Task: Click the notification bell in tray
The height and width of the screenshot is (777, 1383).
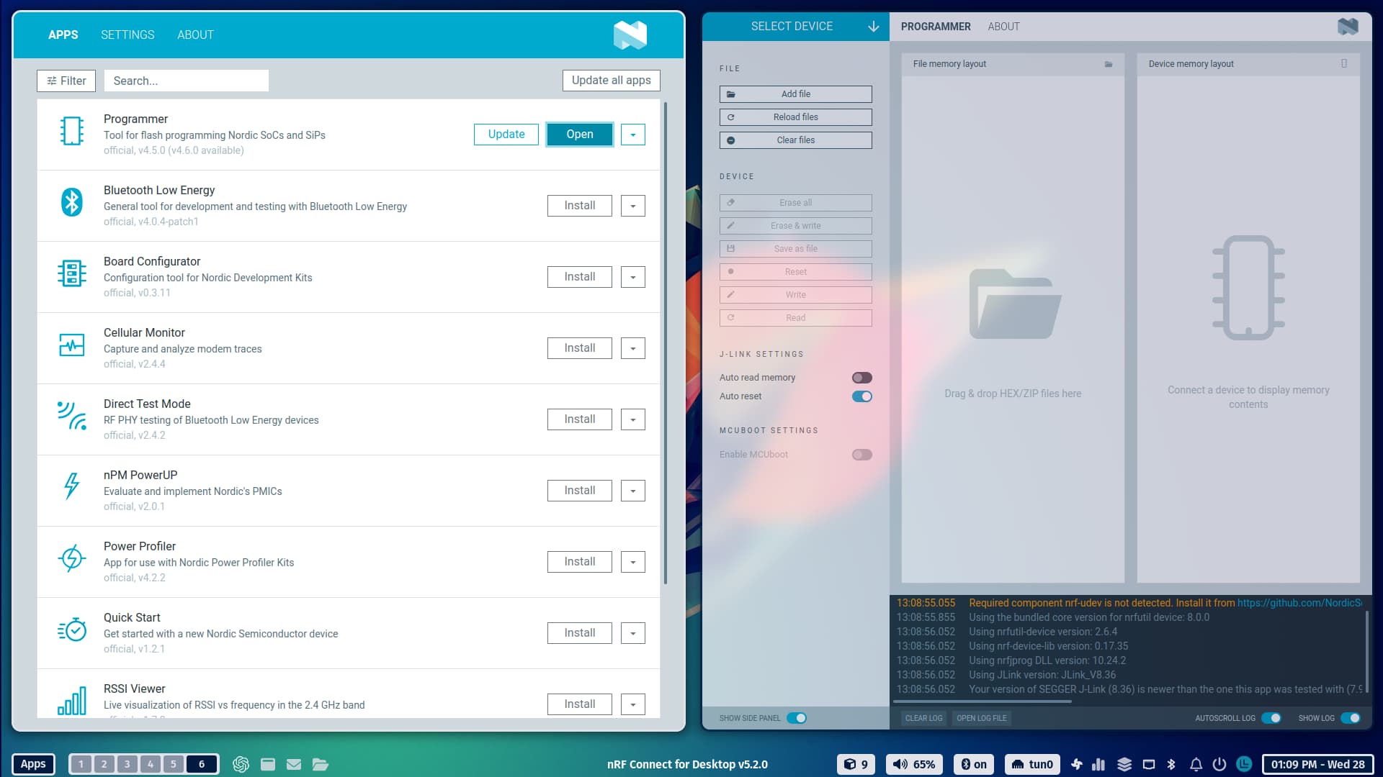Action: pos(1196,764)
